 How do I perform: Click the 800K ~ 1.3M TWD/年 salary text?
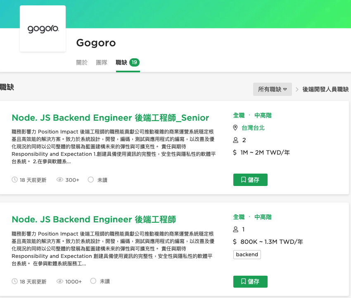(x=272, y=242)
